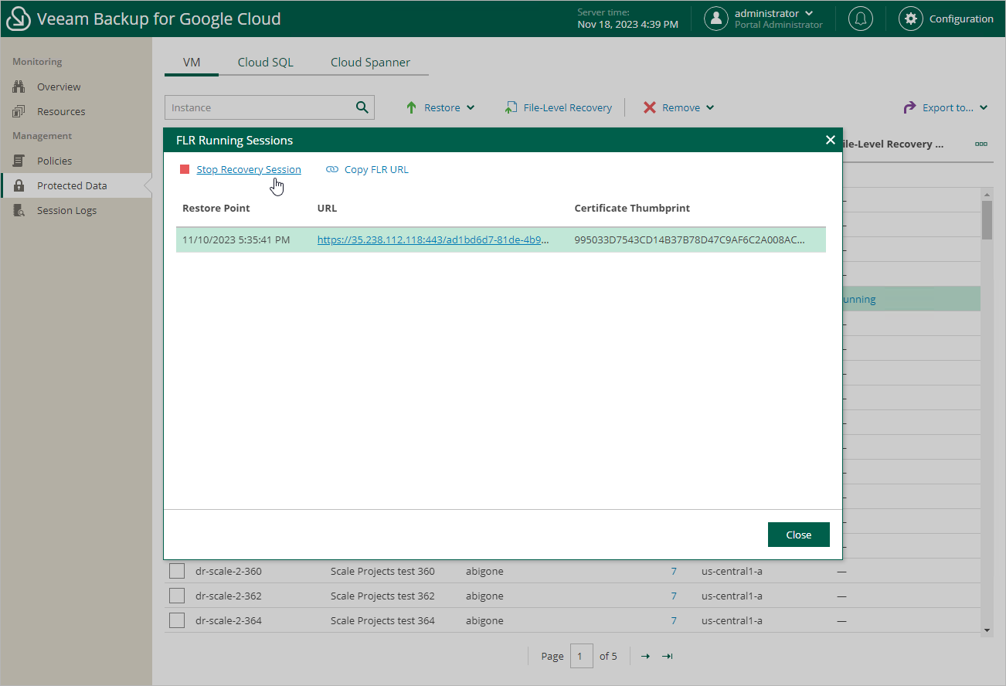This screenshot has width=1006, height=686.
Task: Click the server time display
Action: [x=628, y=19]
